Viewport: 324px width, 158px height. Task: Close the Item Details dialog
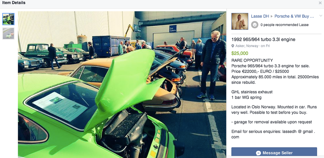click(x=320, y=3)
